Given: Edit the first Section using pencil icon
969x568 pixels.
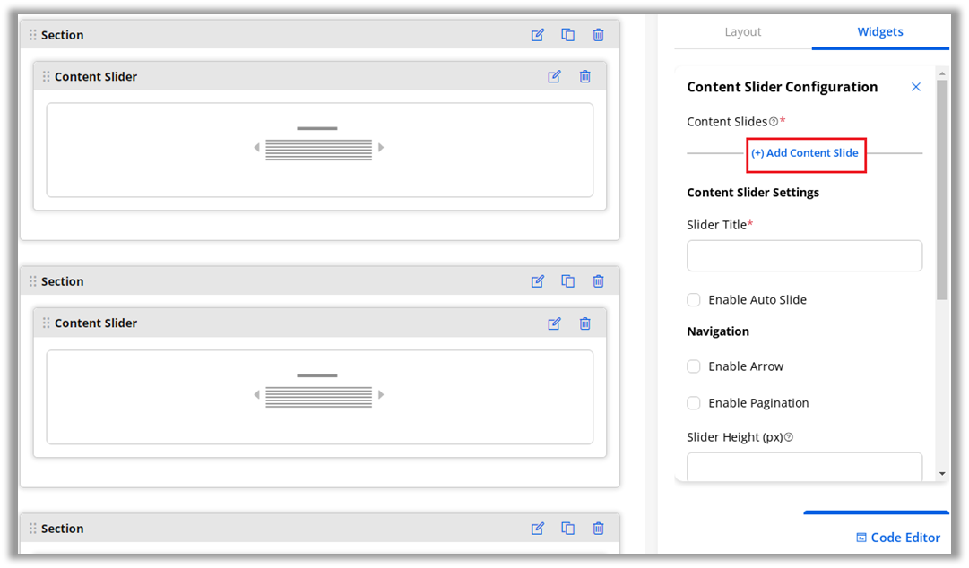Looking at the screenshot, I should (x=538, y=35).
